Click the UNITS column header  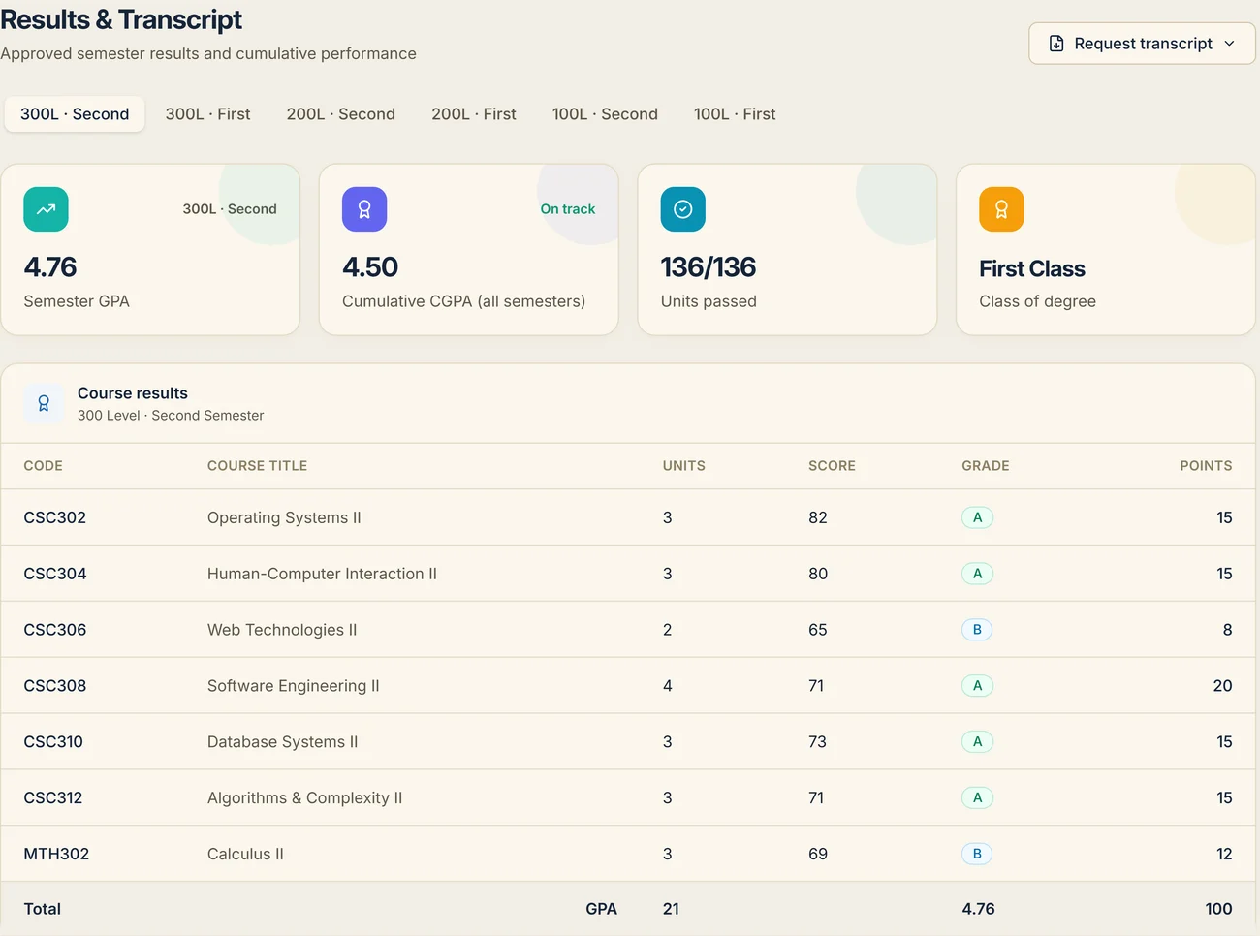684,466
